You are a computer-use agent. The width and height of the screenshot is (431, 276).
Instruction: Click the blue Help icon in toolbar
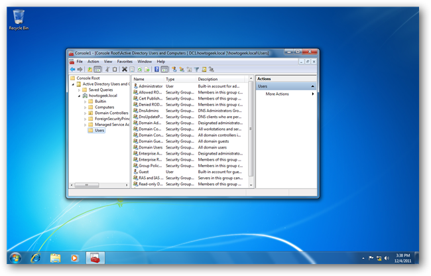pos(156,69)
